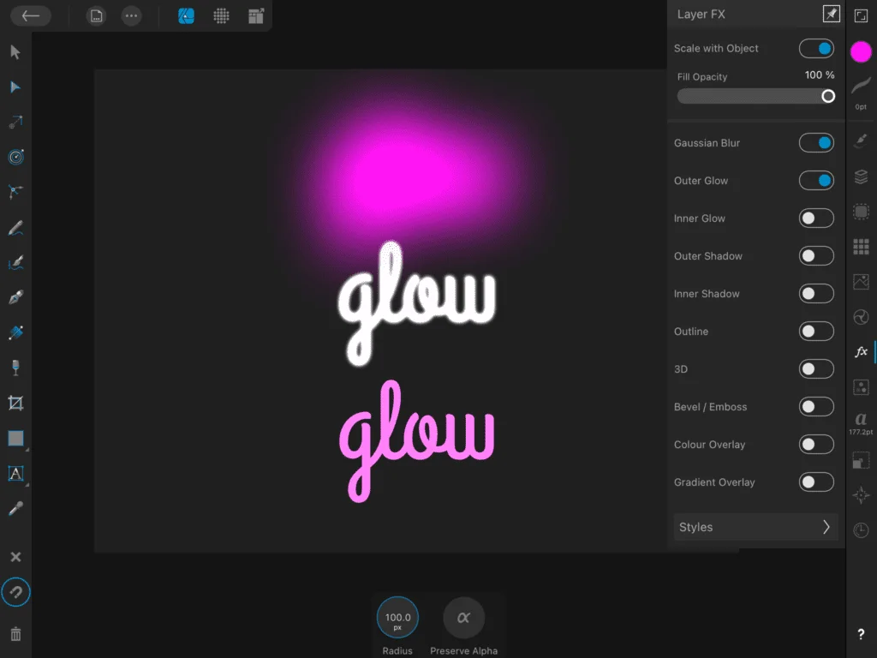Switch to the Export persona
This screenshot has width=877, height=658.
coord(255,15)
